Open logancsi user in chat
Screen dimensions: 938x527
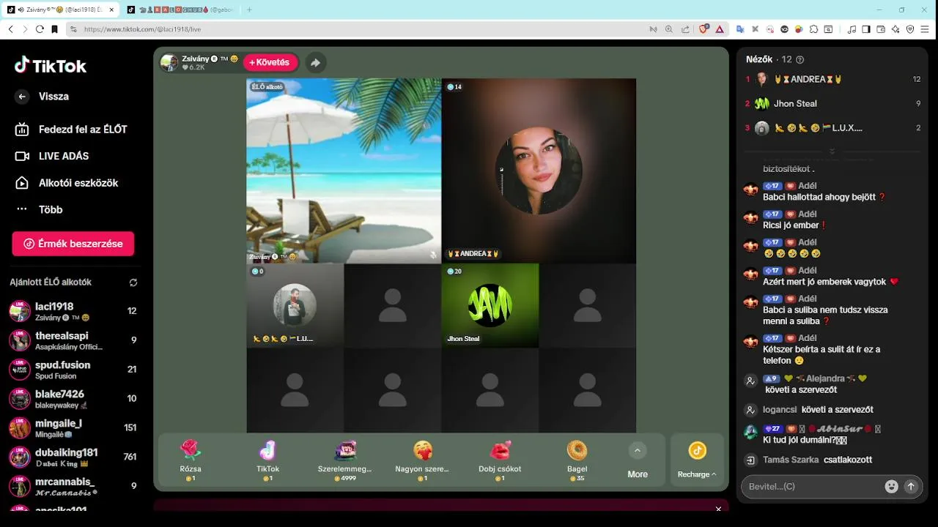click(780, 410)
